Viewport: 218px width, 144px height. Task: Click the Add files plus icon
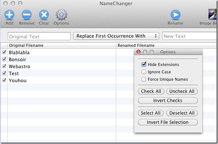click(9, 15)
